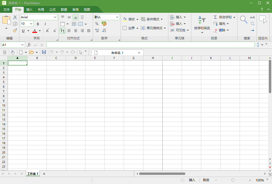272x184 pixels.
Task: Apply bold formatting
Action: tap(38, 24)
